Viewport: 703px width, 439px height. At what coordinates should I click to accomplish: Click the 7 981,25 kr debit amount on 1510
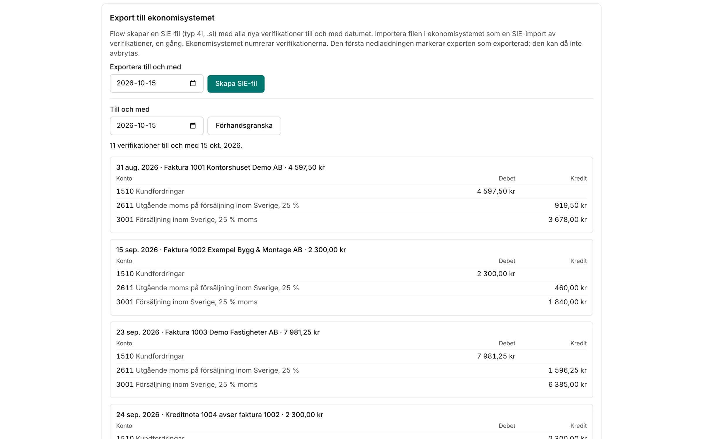[496, 356]
